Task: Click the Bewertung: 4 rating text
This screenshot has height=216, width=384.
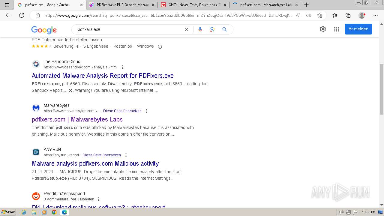Action: click(66, 46)
